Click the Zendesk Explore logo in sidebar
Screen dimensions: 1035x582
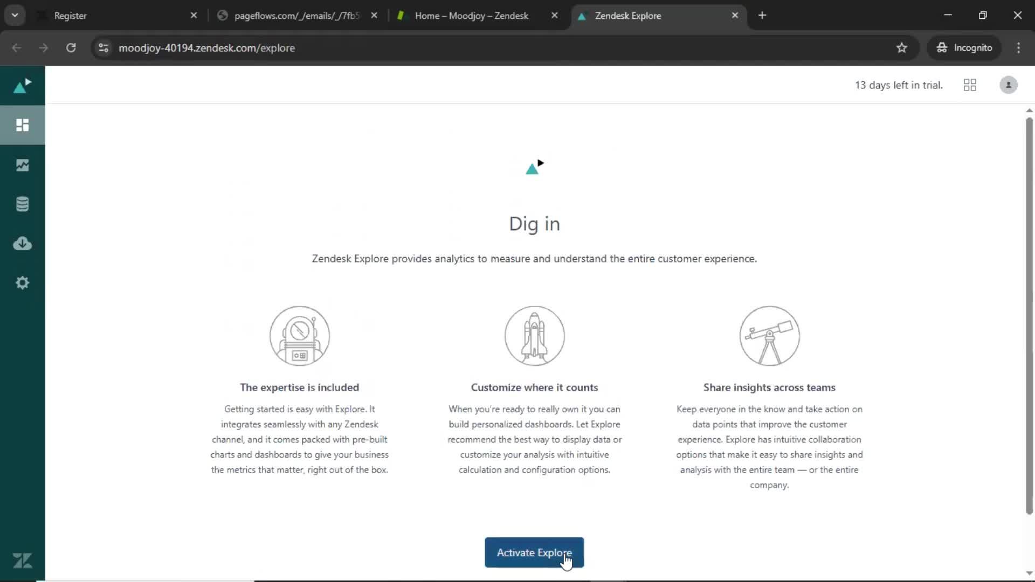(x=22, y=86)
